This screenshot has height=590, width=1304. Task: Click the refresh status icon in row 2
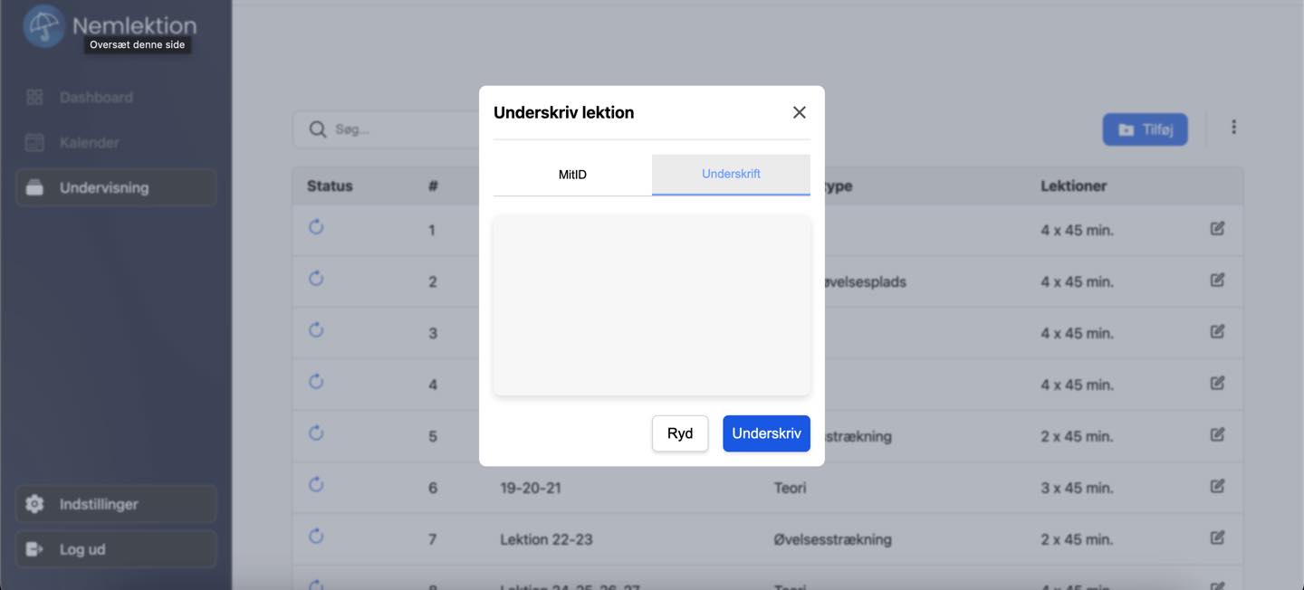(x=316, y=279)
